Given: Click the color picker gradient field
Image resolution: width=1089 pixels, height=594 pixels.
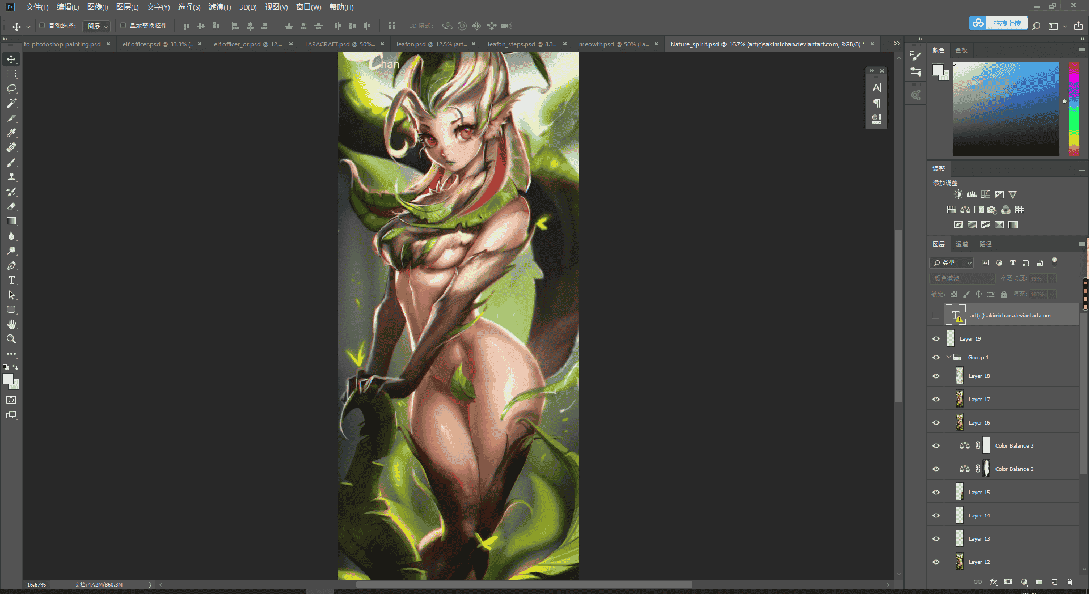Looking at the screenshot, I should 1006,109.
